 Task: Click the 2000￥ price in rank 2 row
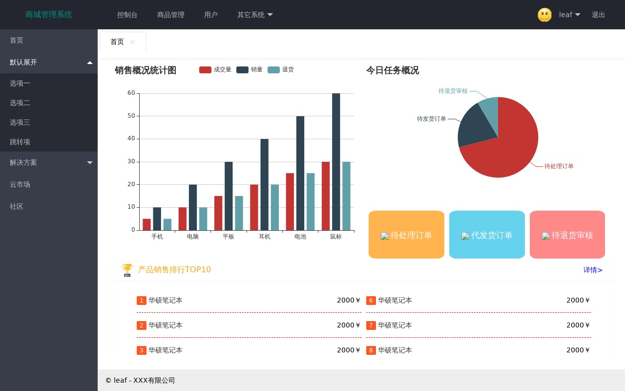click(349, 326)
